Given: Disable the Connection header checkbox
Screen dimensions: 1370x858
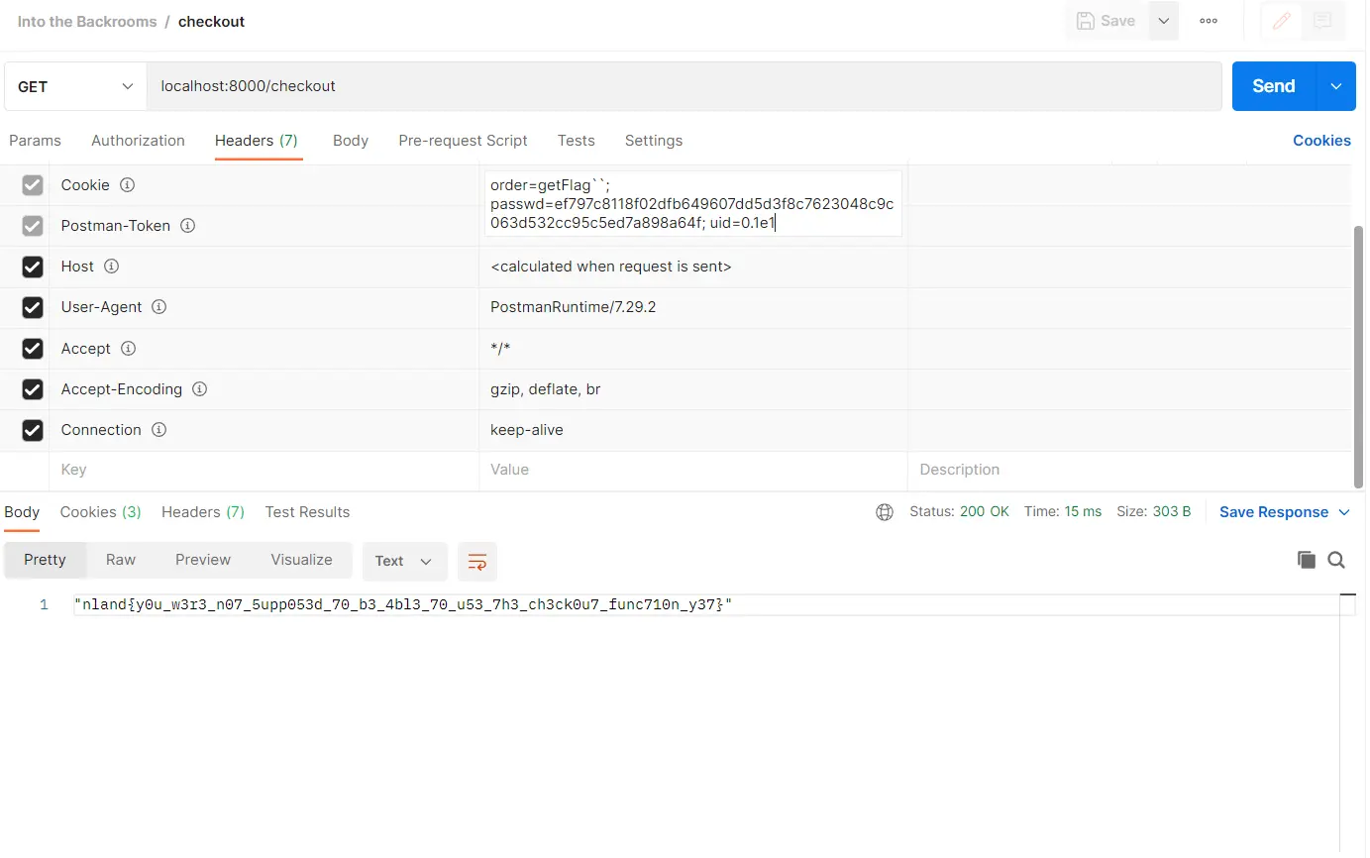Looking at the screenshot, I should [x=33, y=430].
